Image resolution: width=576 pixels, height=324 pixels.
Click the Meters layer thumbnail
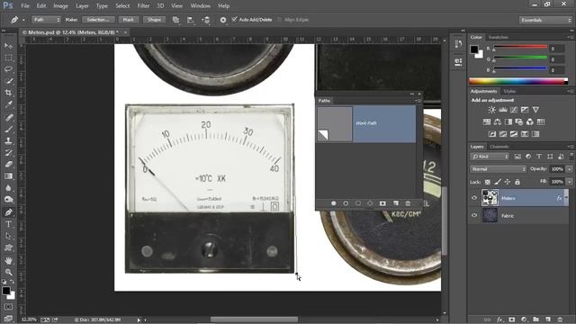(x=490, y=198)
